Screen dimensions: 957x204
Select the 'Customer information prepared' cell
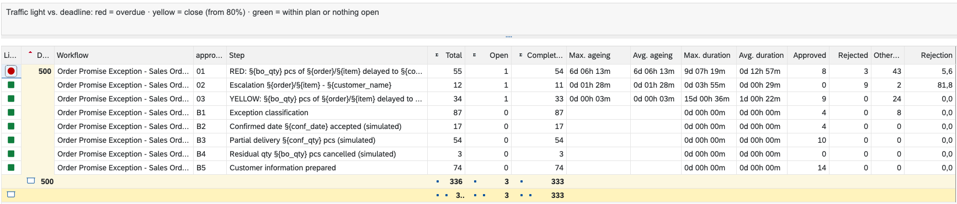[327, 168]
